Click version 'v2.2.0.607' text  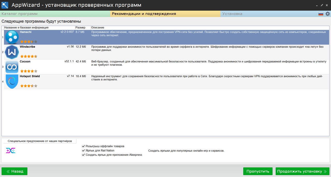tap(67, 32)
